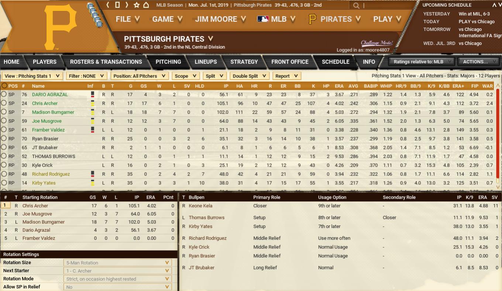Click the home house icon in top bar

tap(146, 5)
